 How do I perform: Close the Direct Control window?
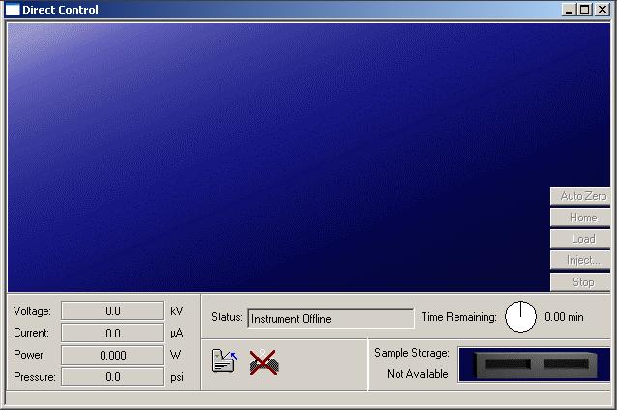tap(602, 10)
